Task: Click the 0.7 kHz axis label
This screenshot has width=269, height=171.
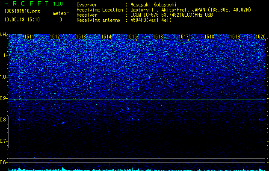Action: [x=3, y=141]
